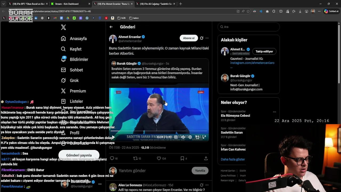The height and width of the screenshot is (192, 341).
Task: Open quoted Burak Güngör post text
Action: [157, 73]
